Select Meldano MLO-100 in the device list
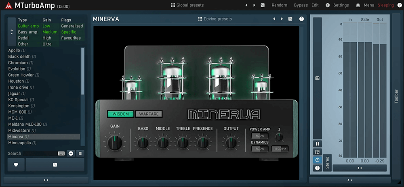The width and height of the screenshot is (404, 187). click(44, 124)
